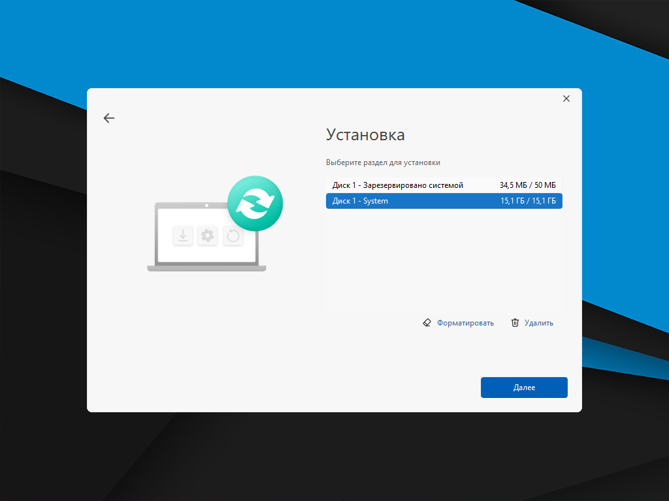Close the installer dialog window

pos(566,99)
